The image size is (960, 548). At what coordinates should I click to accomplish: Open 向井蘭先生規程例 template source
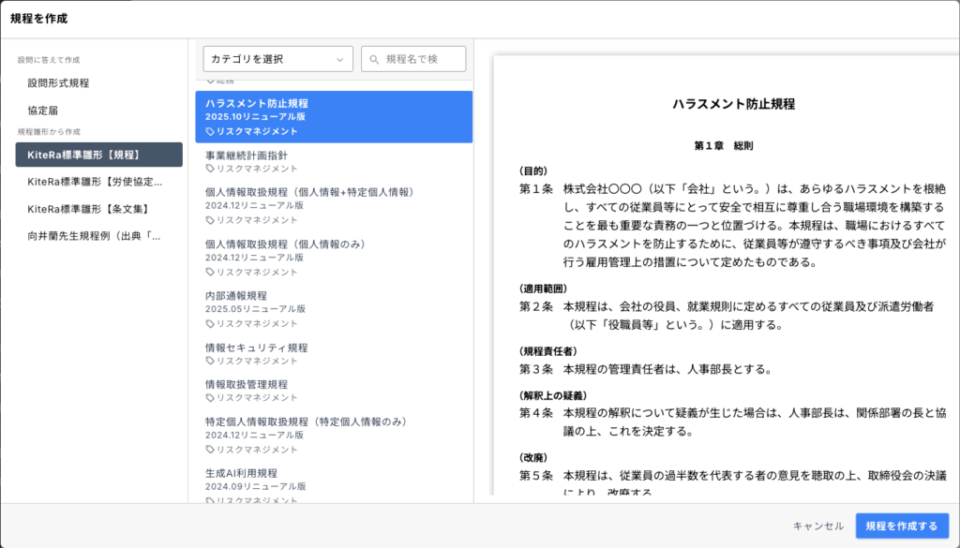(x=94, y=236)
